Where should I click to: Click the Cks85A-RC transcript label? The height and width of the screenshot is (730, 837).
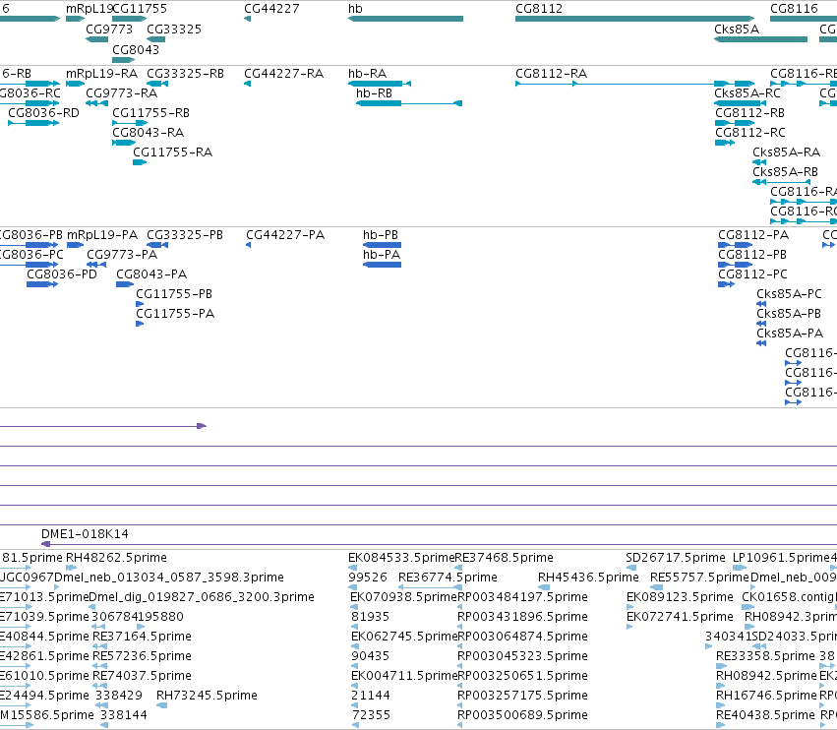point(747,93)
